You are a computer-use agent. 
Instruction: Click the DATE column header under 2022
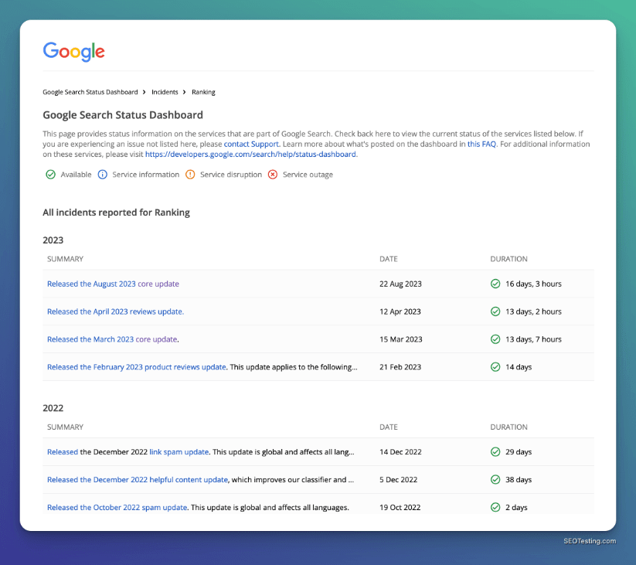tap(389, 427)
